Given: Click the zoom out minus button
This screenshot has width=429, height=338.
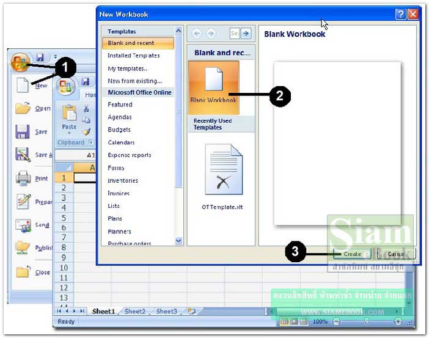Looking at the screenshot, I should click(x=336, y=321).
